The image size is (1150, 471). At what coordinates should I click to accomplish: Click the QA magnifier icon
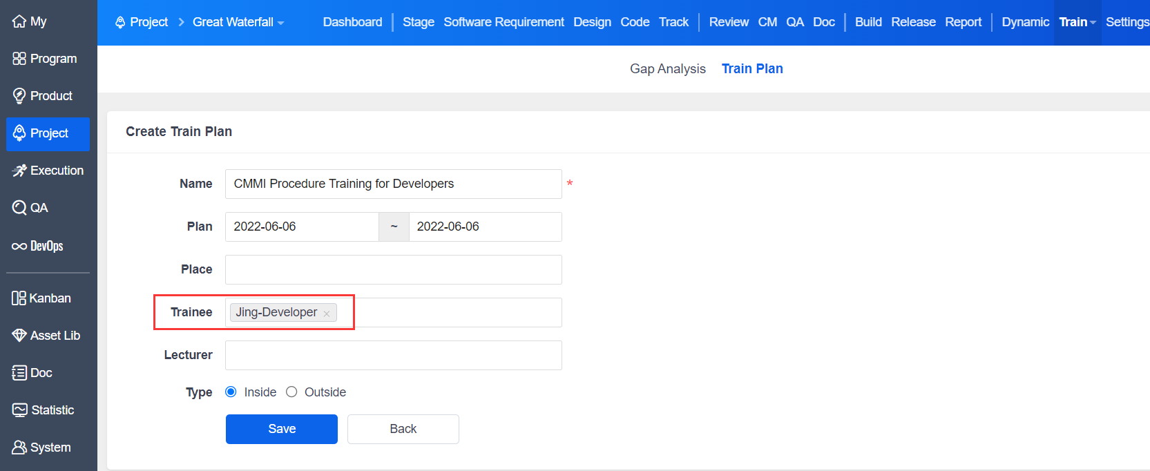[19, 208]
